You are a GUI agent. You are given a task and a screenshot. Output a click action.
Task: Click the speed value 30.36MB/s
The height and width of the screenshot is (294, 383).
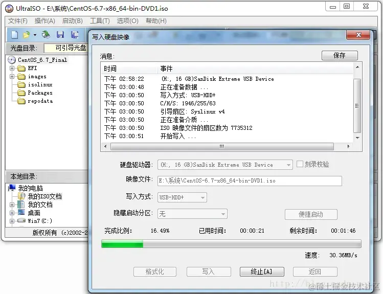[x=343, y=256]
